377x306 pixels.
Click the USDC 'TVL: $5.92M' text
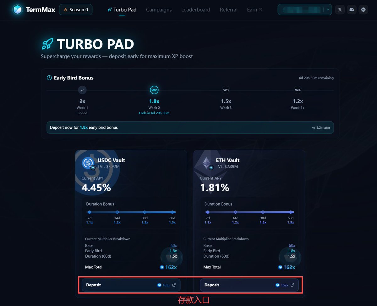pyautogui.click(x=108, y=166)
